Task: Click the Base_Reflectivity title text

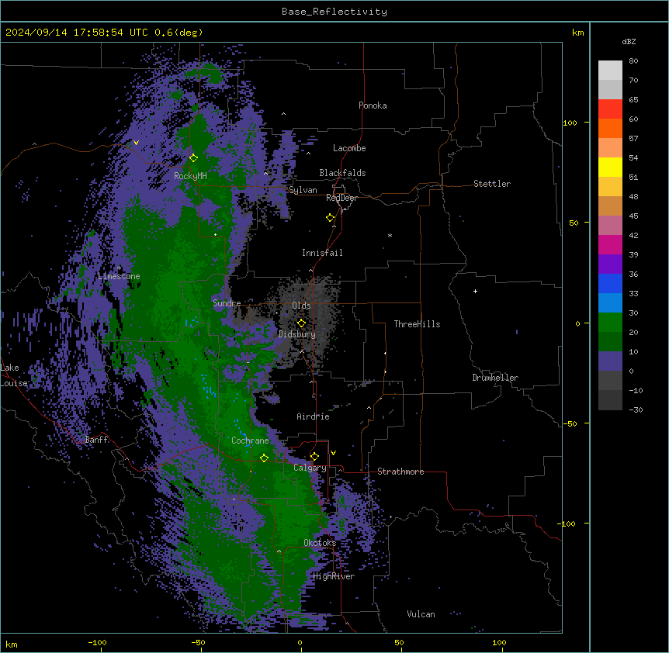Action: (334, 12)
